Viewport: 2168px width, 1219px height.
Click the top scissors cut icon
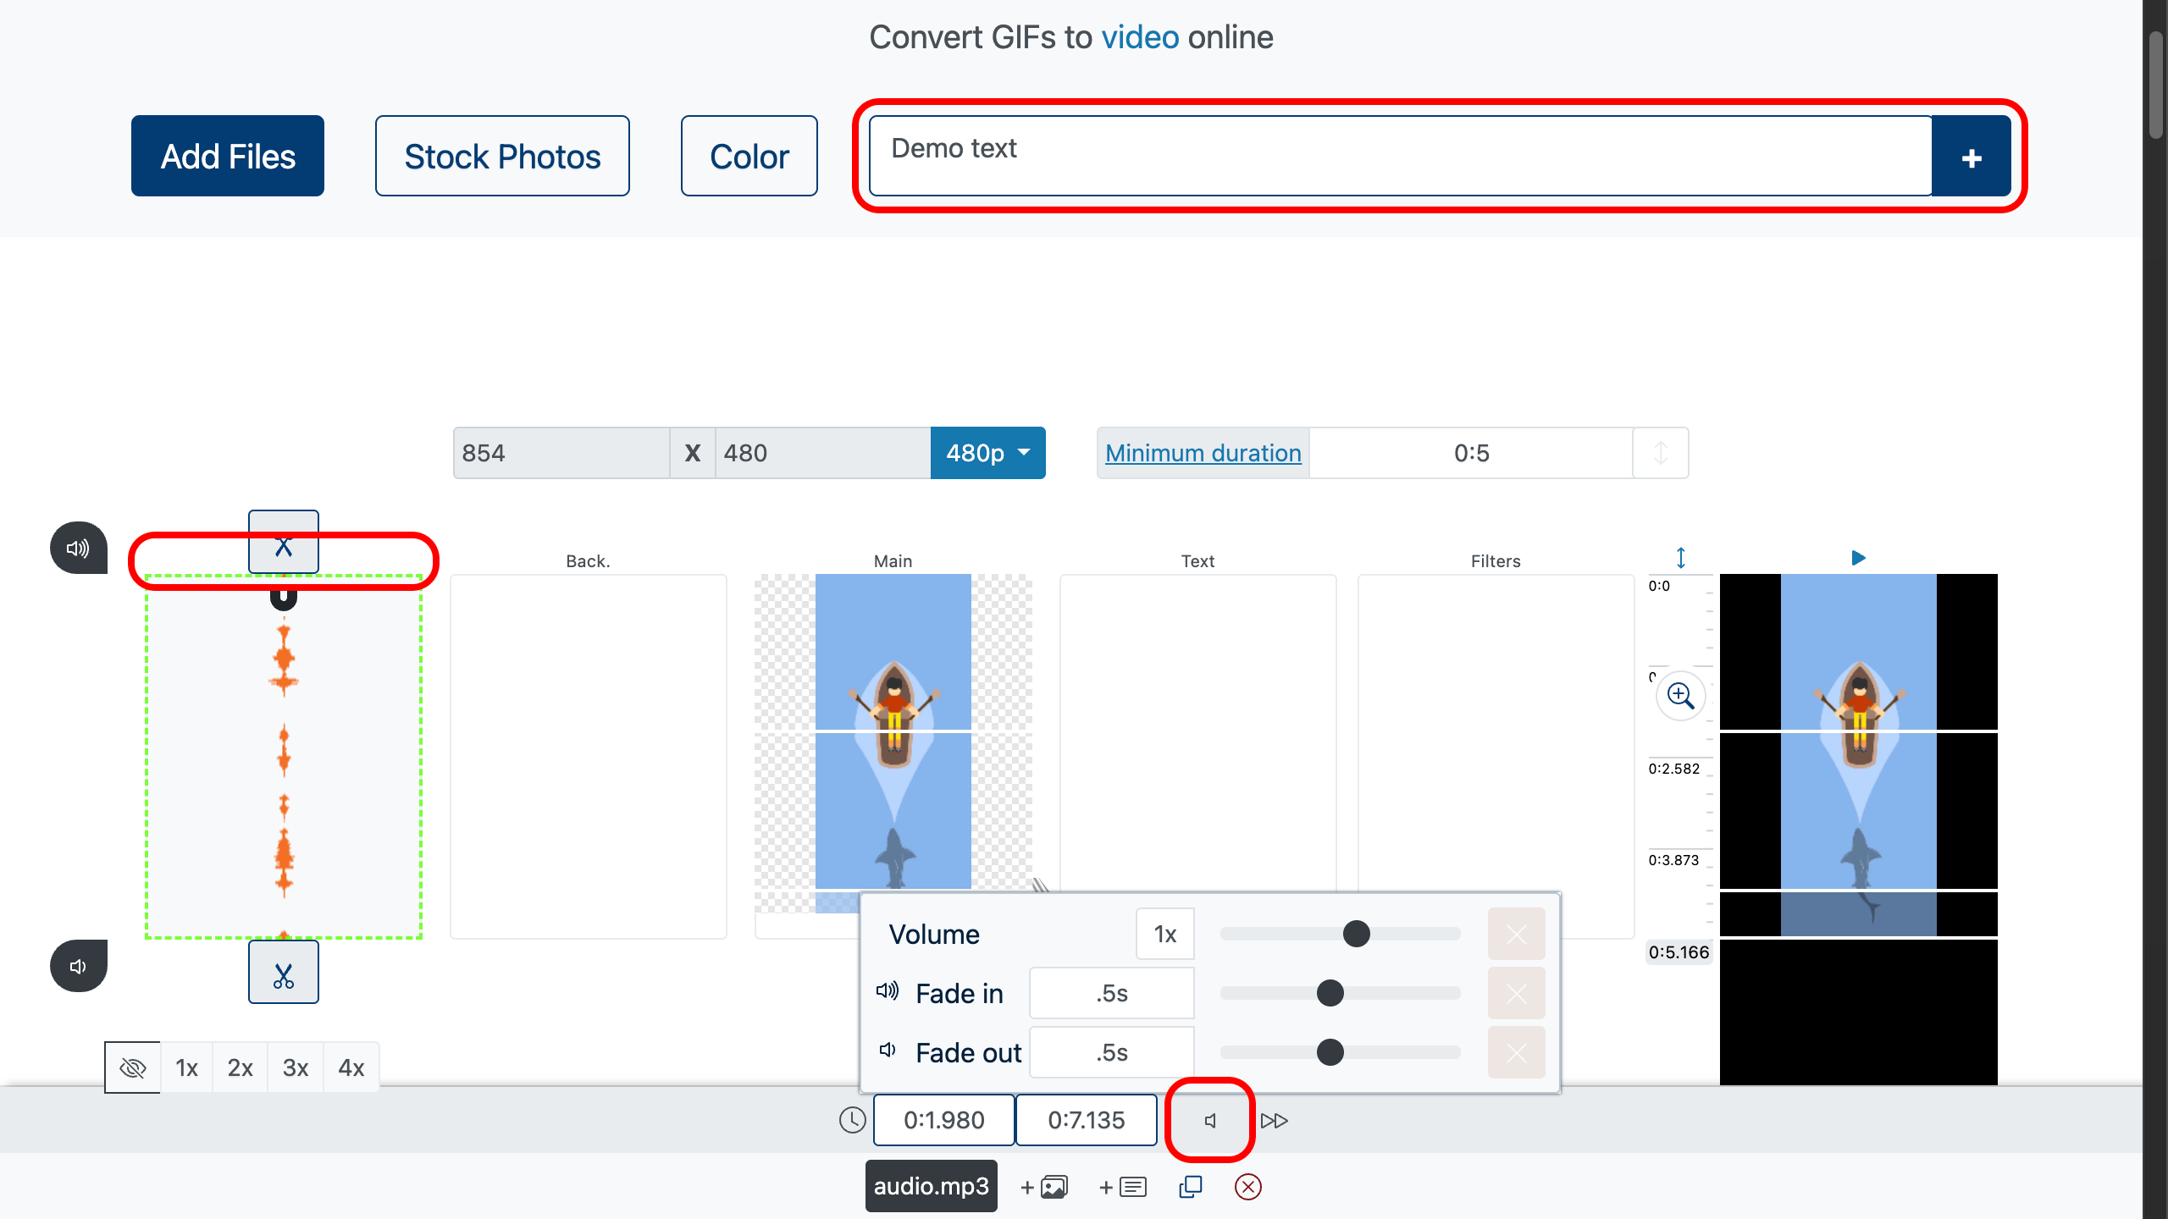283,543
